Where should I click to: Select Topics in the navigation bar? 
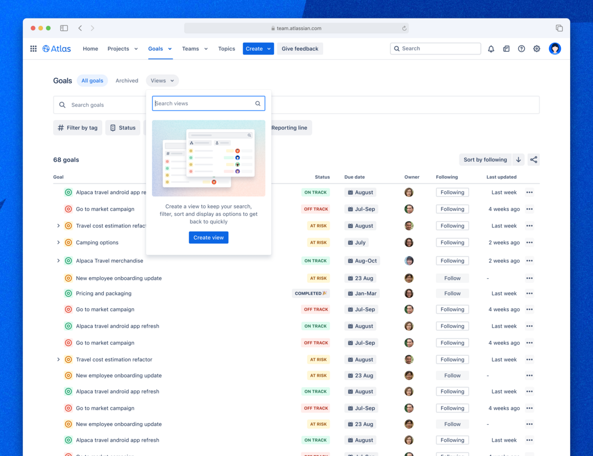(x=227, y=48)
